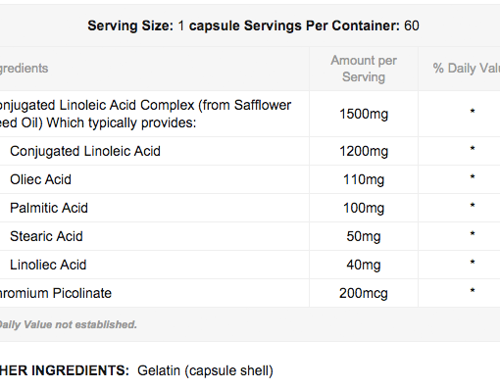
Task: Click the Serving Size header text
Action: point(253,25)
